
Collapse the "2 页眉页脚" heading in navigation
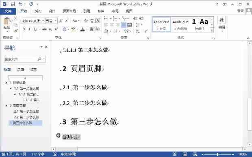tap(6, 106)
